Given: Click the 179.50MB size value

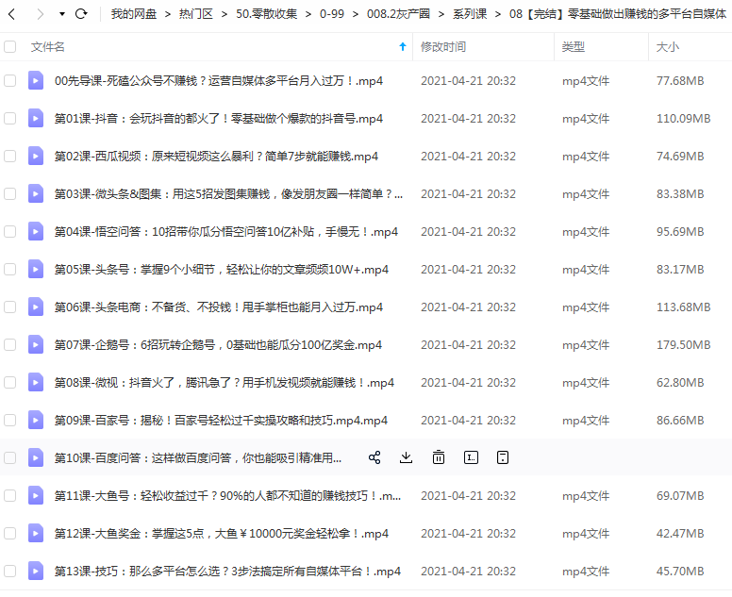Looking at the screenshot, I should 684,345.
